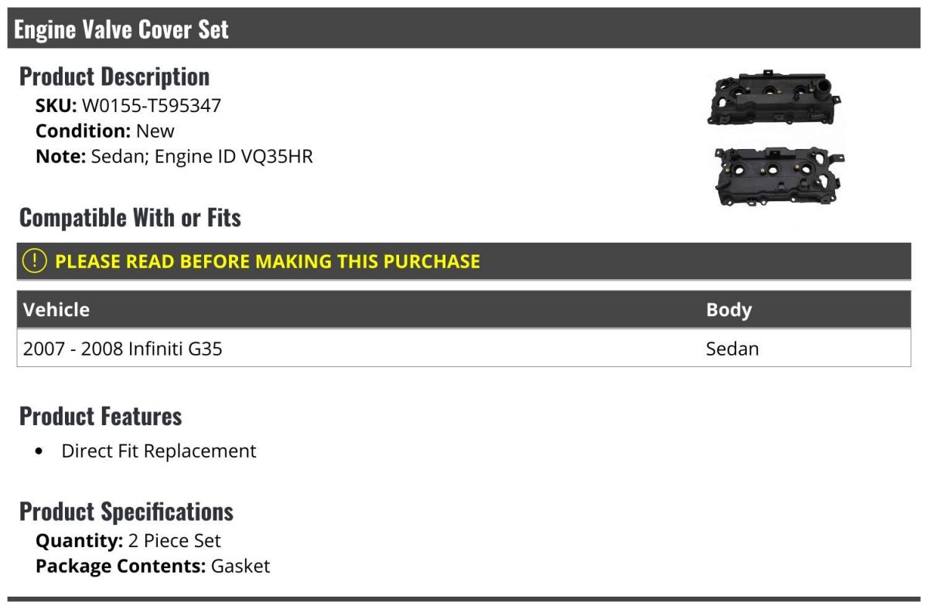Click the Body column header
Screen dimensions: 928x609
point(728,310)
